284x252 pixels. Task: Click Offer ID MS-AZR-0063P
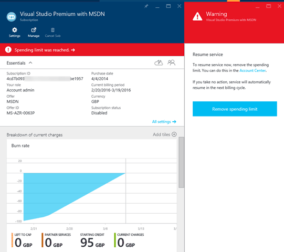[20, 113]
